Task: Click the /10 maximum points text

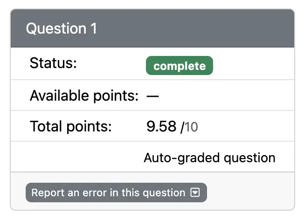Action: [x=189, y=127]
